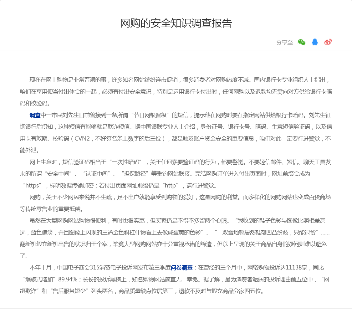
Task: Click the text 码和校验码
Action: pos(33,103)
